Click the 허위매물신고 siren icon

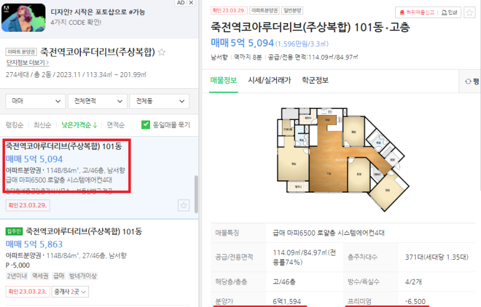[x=402, y=12]
